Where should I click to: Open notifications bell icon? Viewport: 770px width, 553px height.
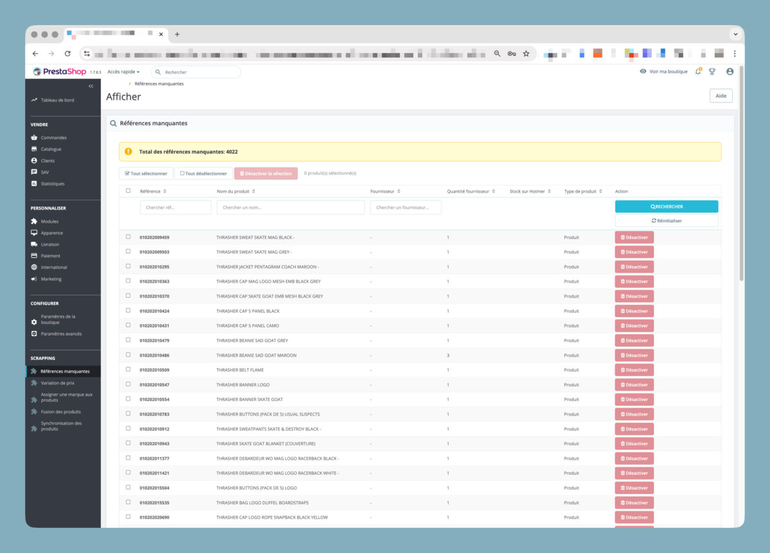pos(698,71)
